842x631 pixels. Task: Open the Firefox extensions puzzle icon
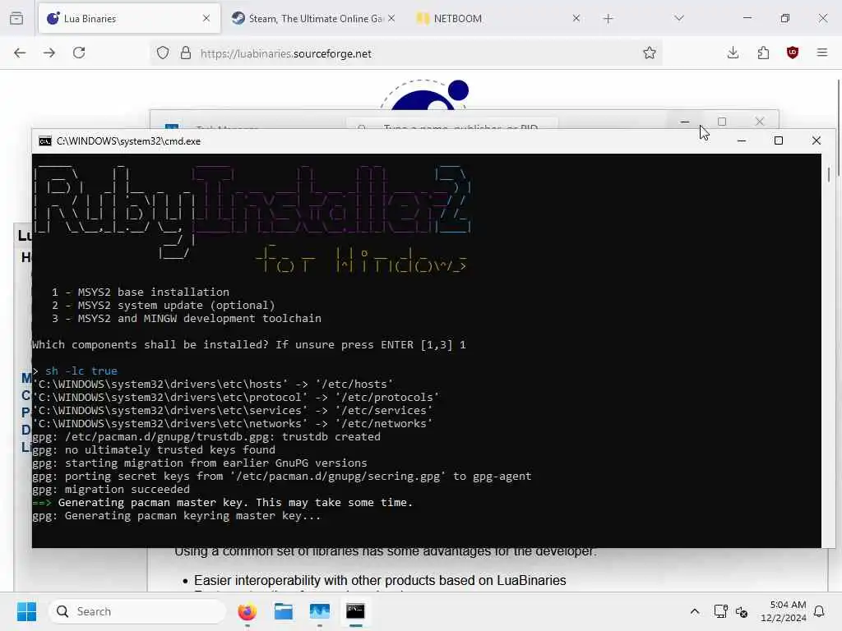[x=763, y=53]
